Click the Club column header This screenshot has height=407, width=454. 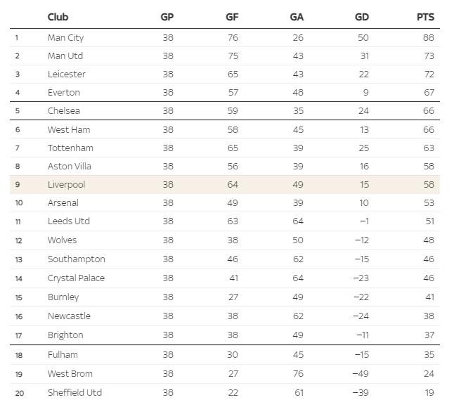coord(58,17)
